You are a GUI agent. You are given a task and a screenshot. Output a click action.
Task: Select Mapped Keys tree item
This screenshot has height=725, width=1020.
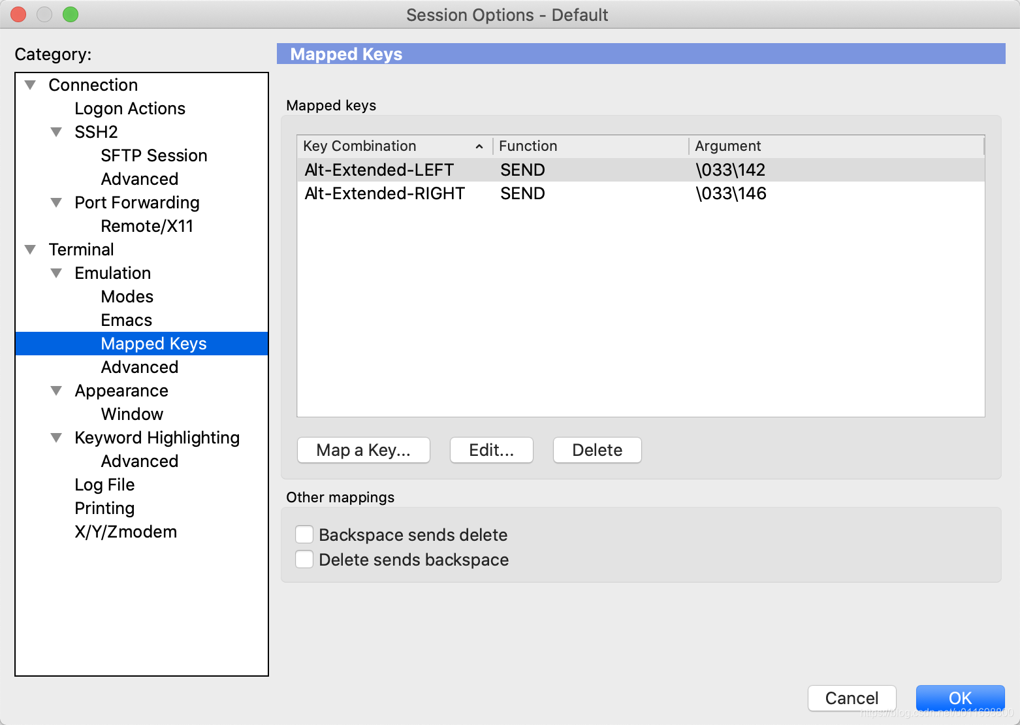[x=142, y=344]
